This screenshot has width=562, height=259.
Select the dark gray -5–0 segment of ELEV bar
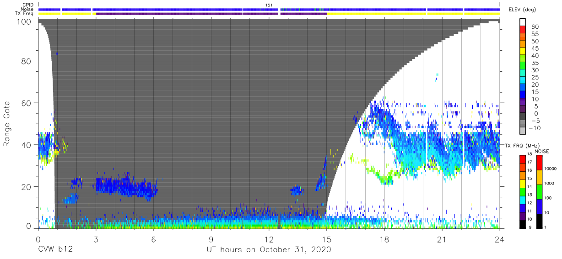coord(523,116)
